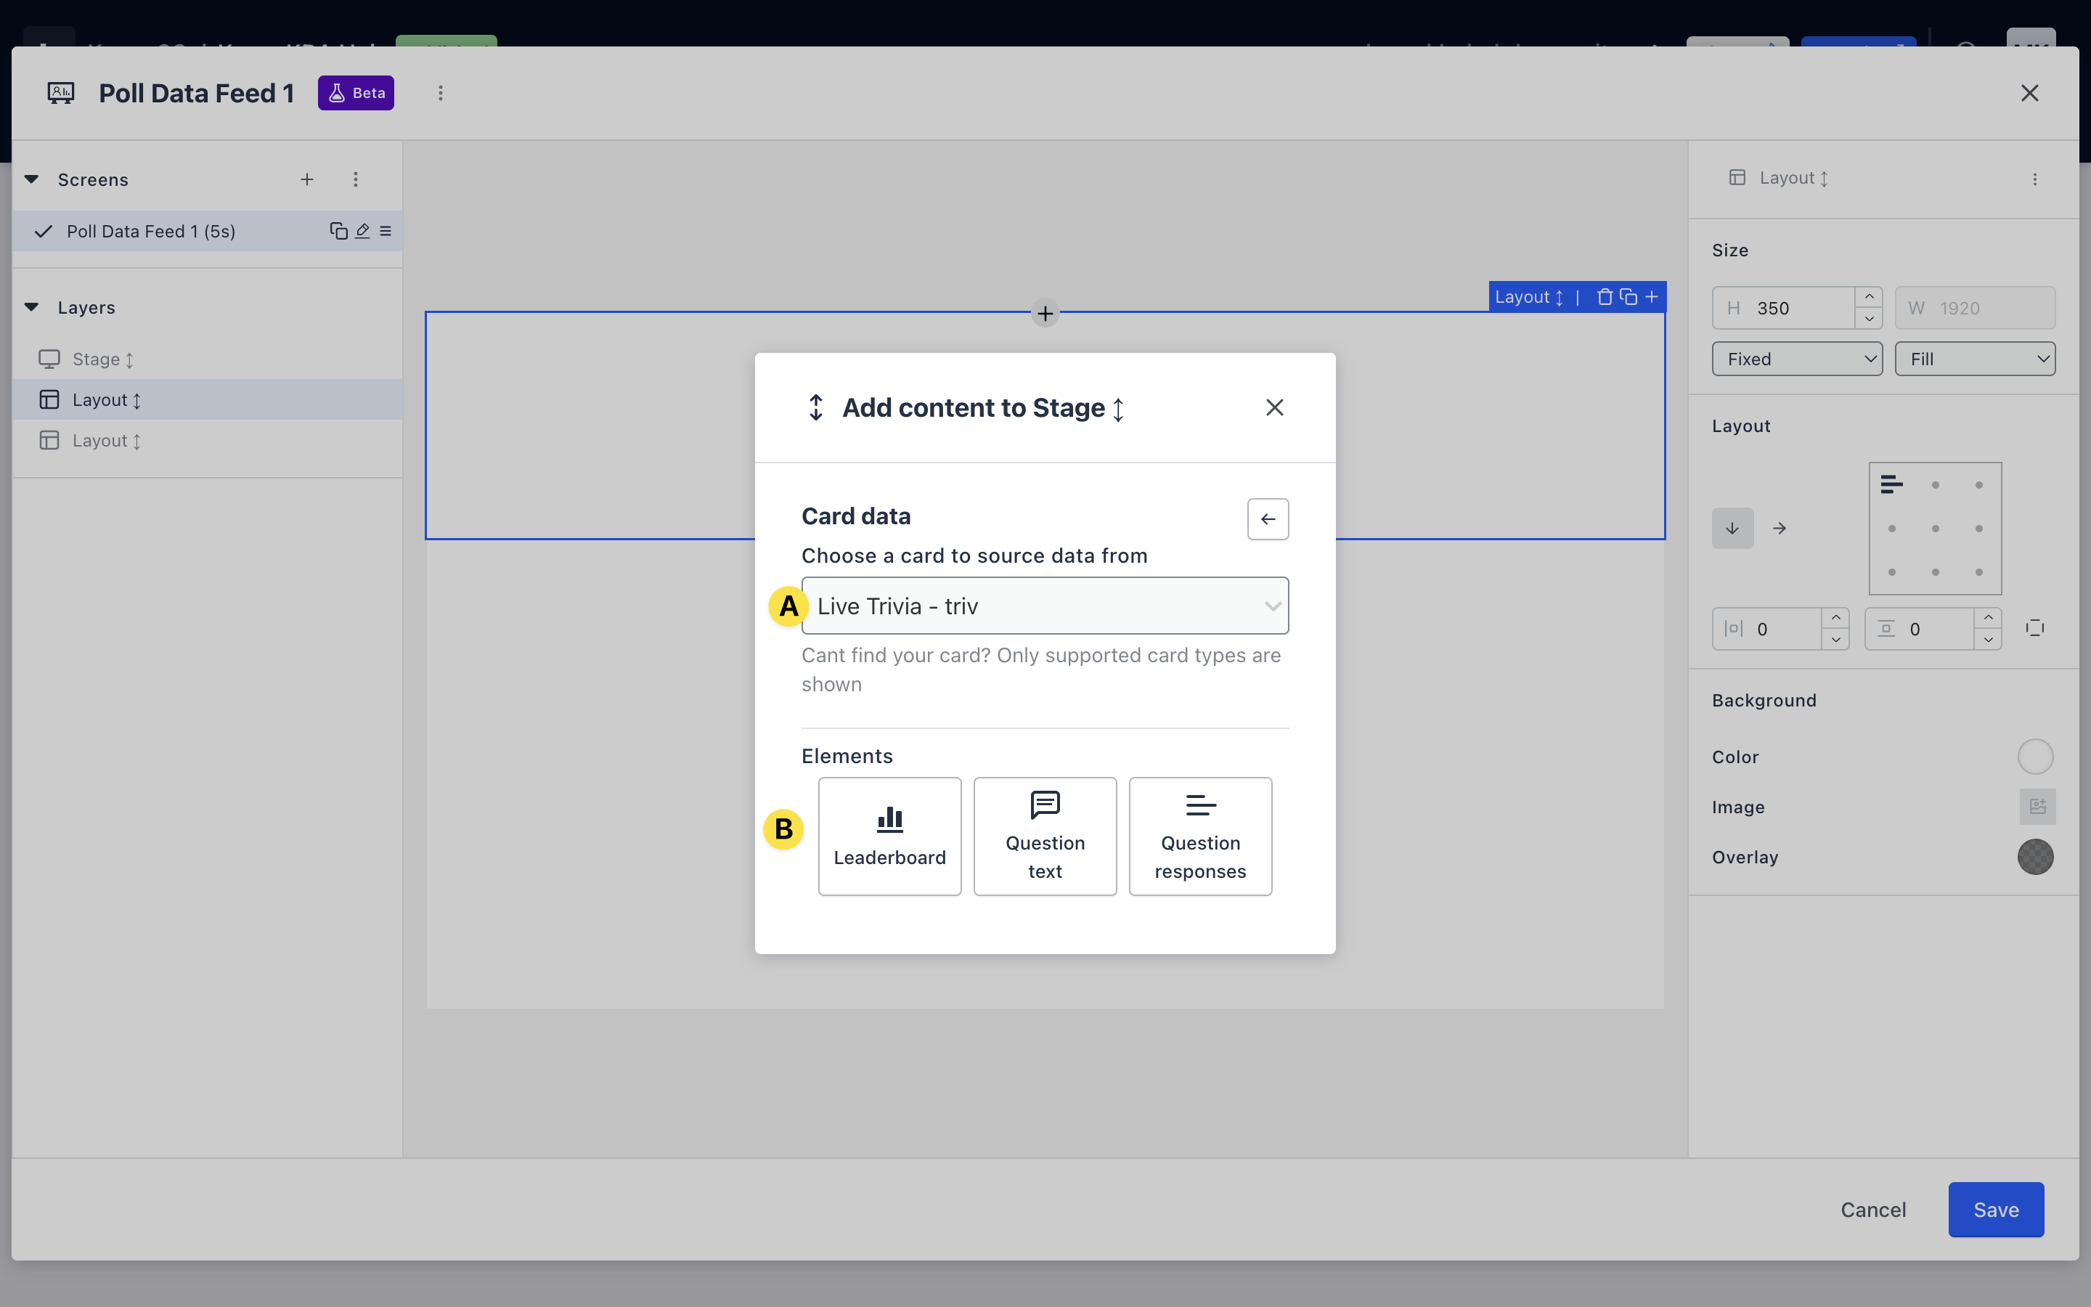The height and width of the screenshot is (1307, 2091).
Task: Insert the Question text element
Action: point(1045,835)
